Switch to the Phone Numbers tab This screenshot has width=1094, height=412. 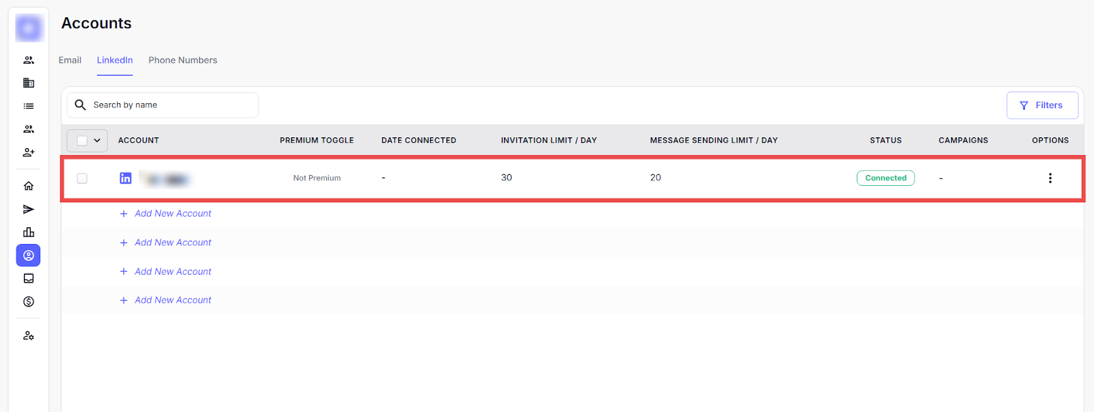point(183,60)
